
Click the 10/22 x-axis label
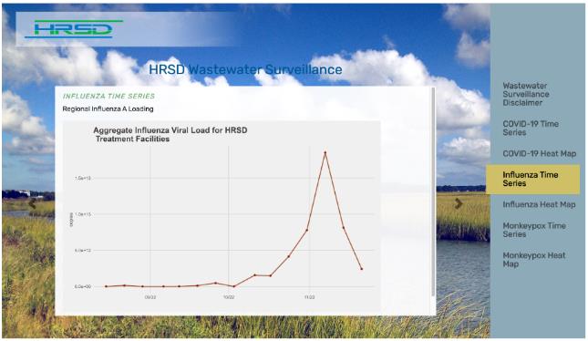tap(229, 297)
